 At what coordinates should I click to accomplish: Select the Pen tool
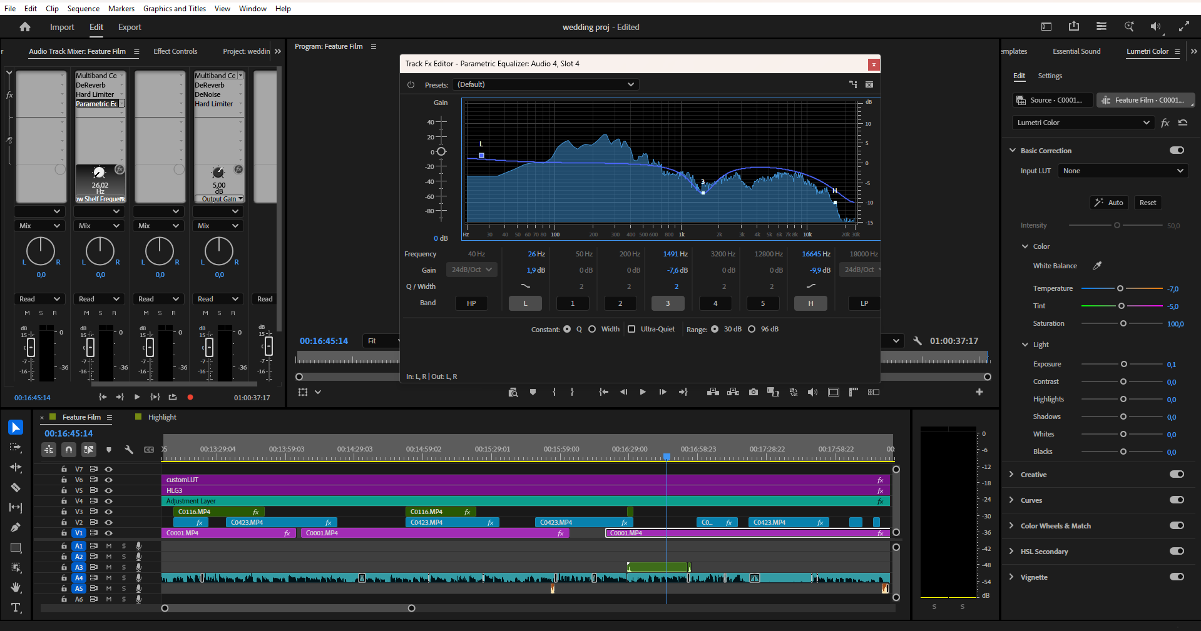[16, 527]
